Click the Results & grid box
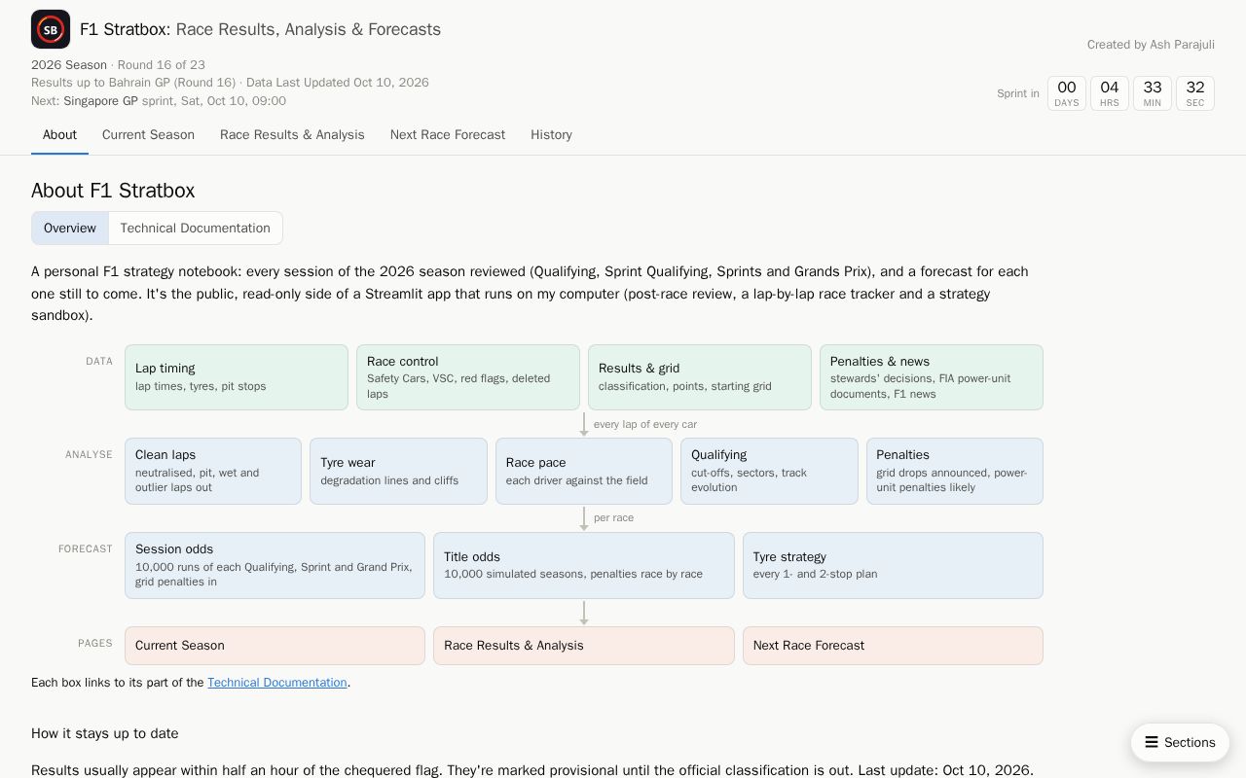Screen dimensions: 1246x778 (x=700, y=377)
